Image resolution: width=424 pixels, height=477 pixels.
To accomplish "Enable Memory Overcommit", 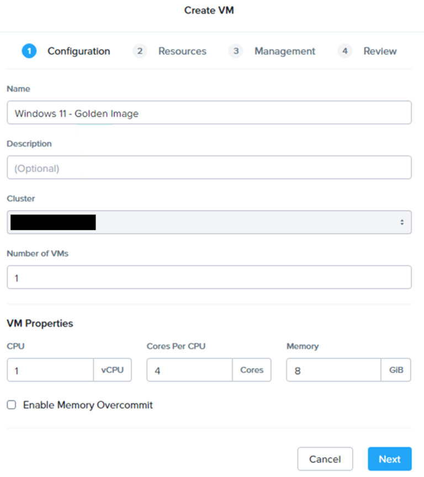I will 10,405.
